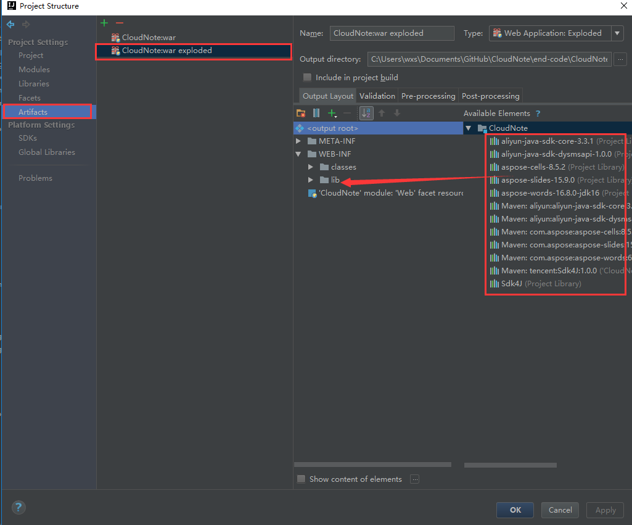Click the Output directory path field
This screenshot has height=525, width=632.
[490, 59]
